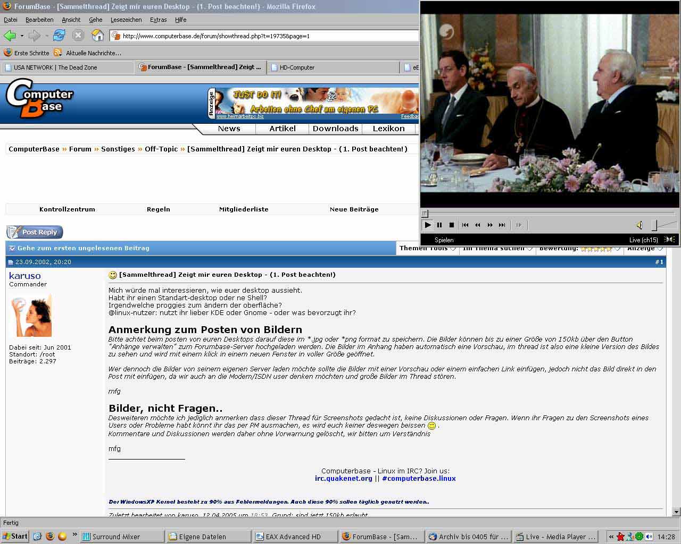Image resolution: width=681 pixels, height=544 pixels.
Task: Open the irc.quakenet.org link
Action: click(x=344, y=478)
